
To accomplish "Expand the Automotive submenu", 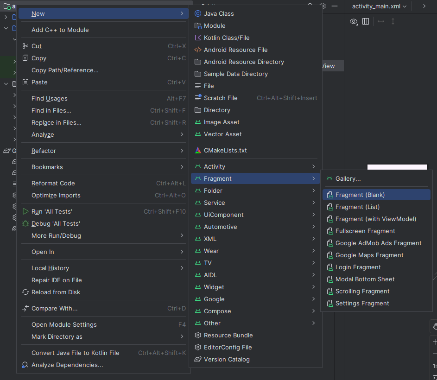I will pos(255,227).
